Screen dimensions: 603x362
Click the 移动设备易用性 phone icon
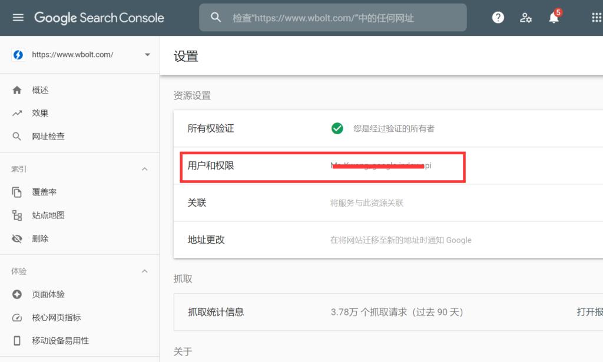click(17, 340)
